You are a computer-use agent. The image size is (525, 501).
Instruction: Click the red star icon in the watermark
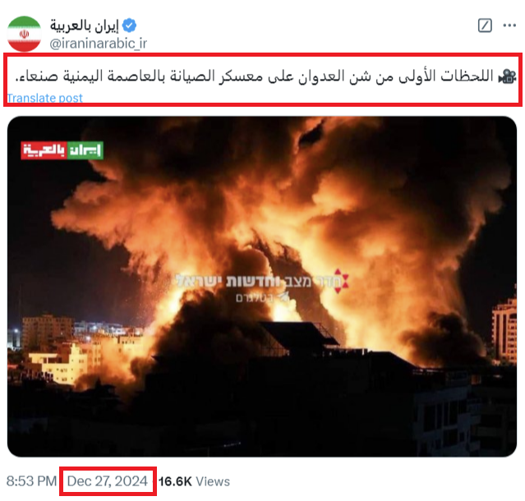[x=341, y=281]
